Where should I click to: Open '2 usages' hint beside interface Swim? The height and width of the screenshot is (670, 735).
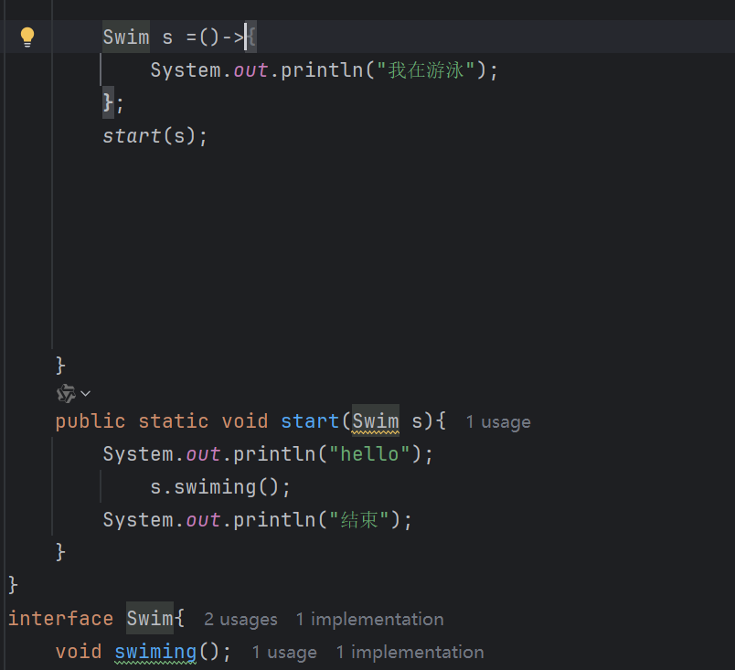pyautogui.click(x=240, y=619)
